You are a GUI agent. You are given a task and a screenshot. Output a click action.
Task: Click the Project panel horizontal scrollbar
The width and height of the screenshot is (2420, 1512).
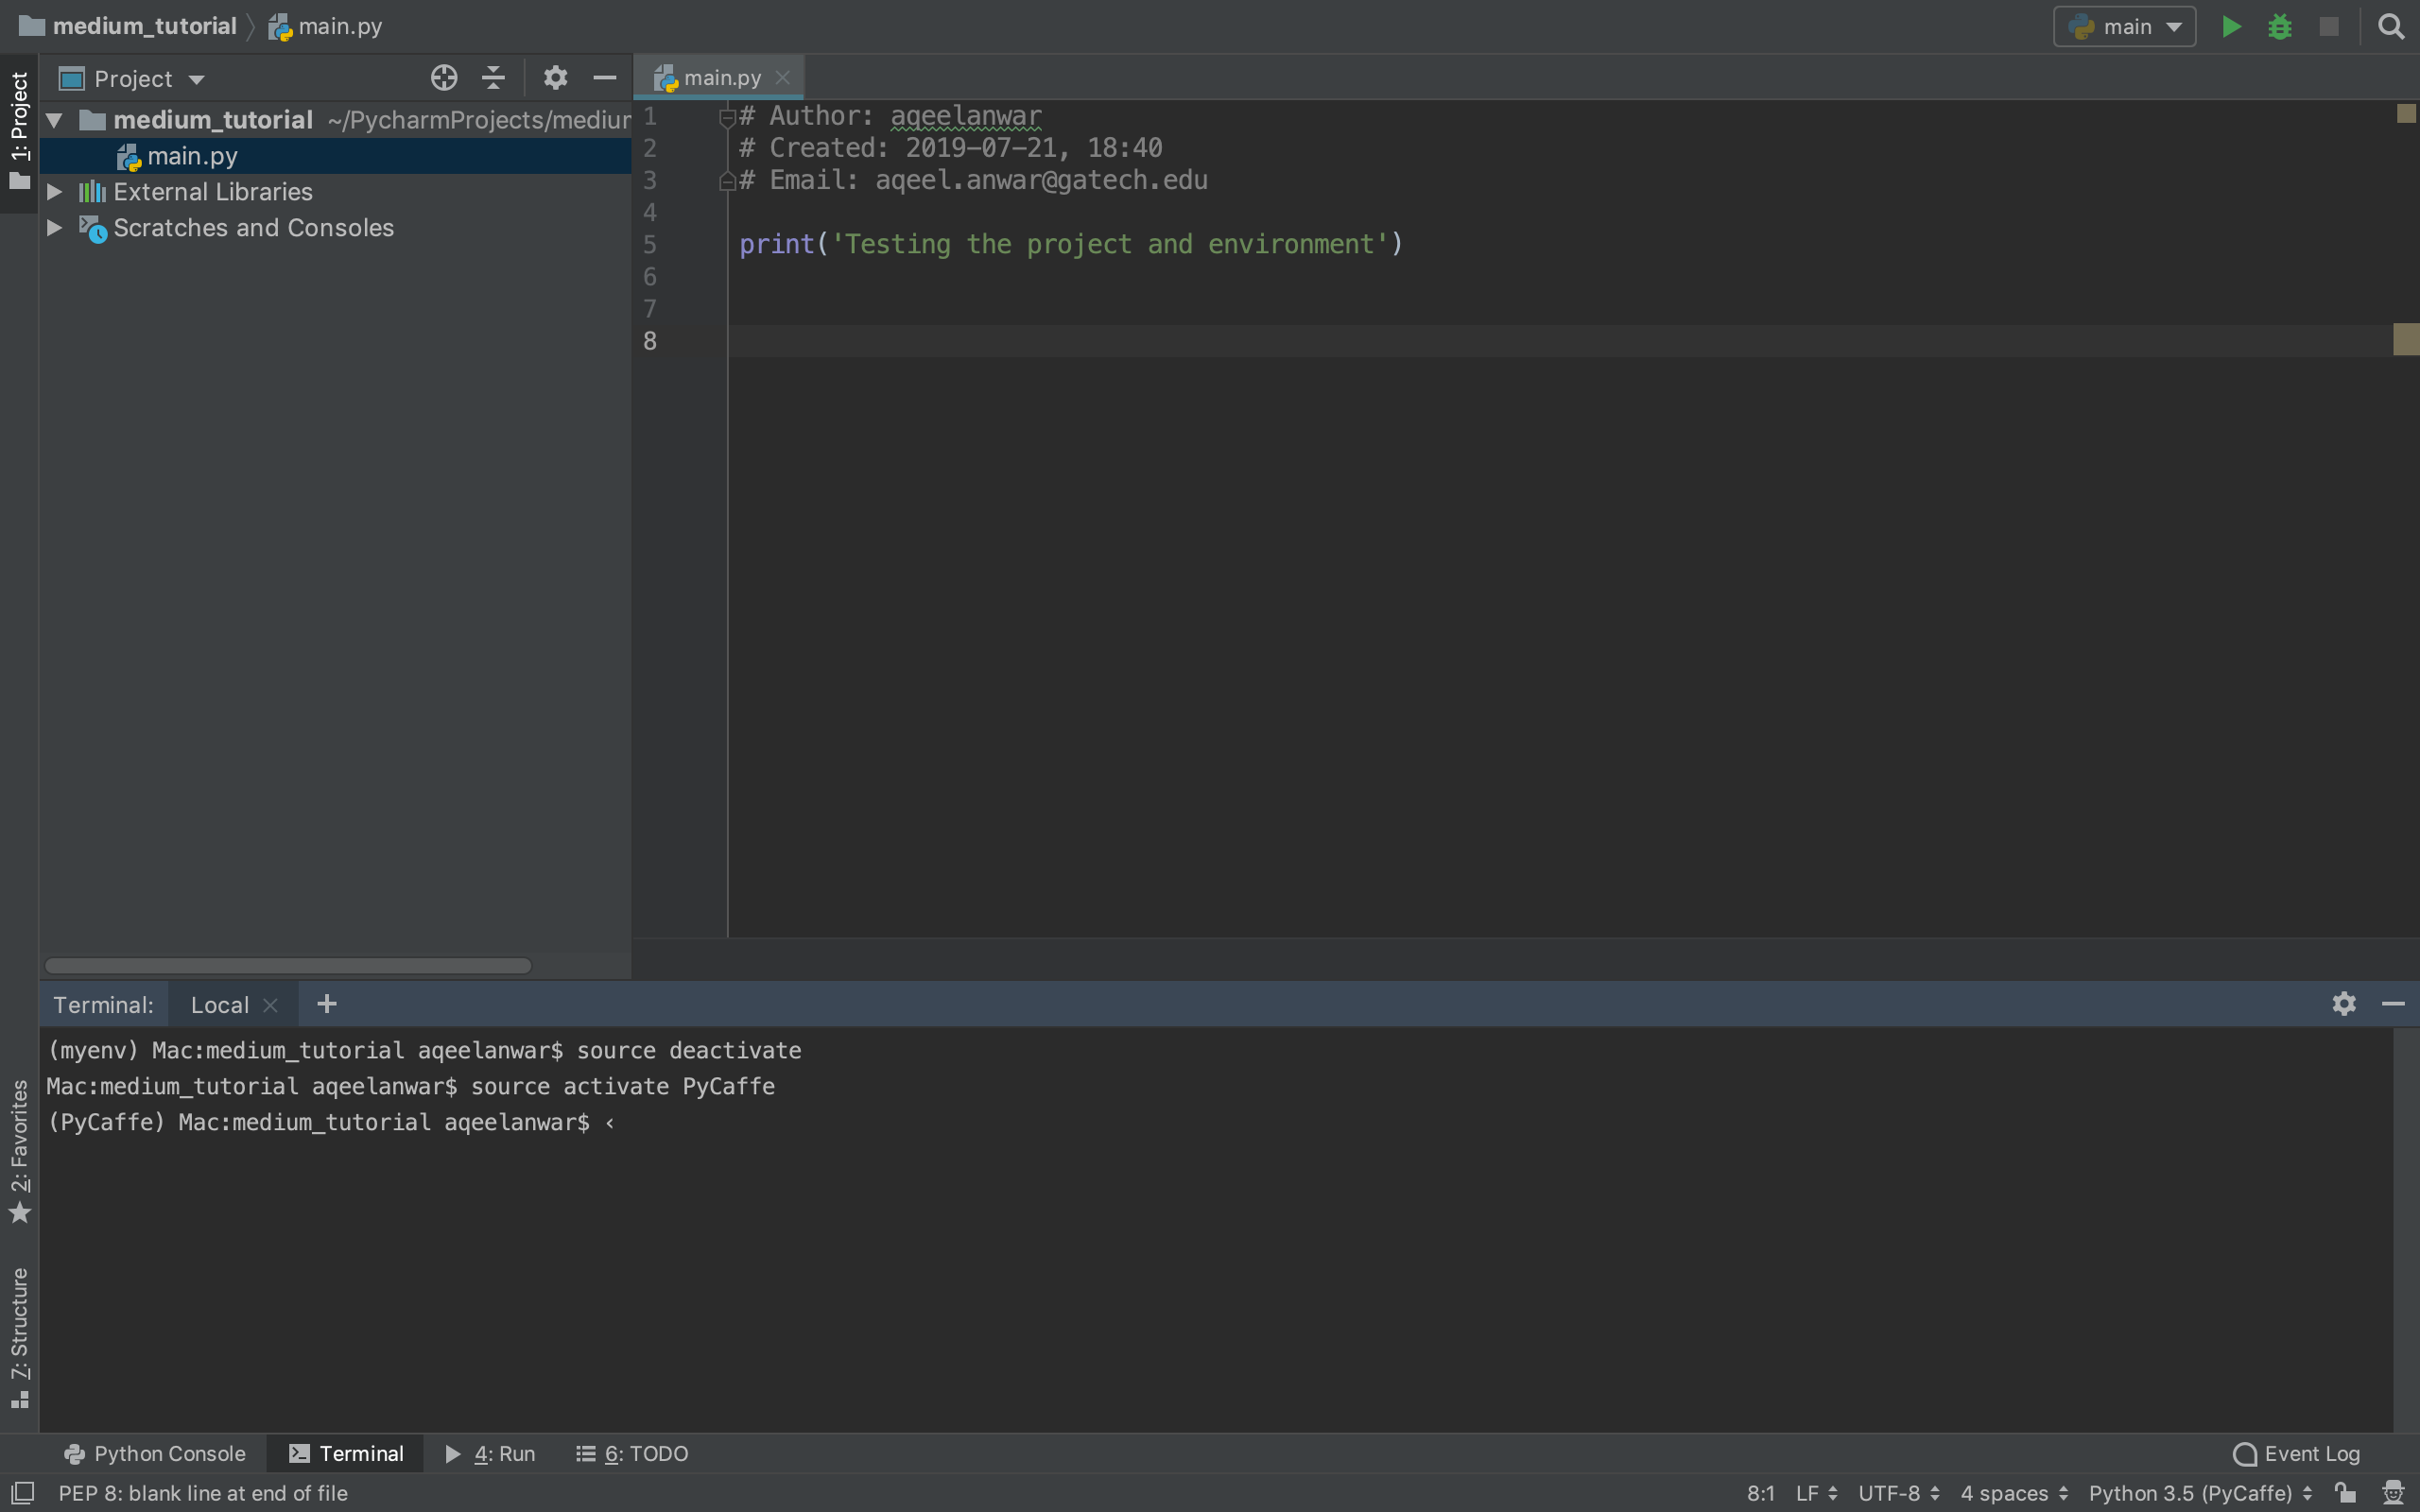[288, 965]
